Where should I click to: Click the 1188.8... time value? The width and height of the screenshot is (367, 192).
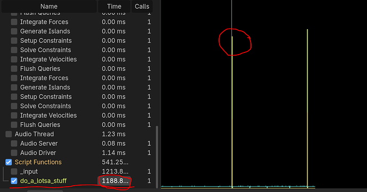click(x=115, y=181)
